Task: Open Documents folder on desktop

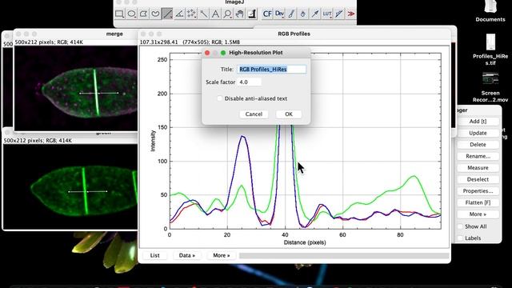Action: (x=490, y=10)
